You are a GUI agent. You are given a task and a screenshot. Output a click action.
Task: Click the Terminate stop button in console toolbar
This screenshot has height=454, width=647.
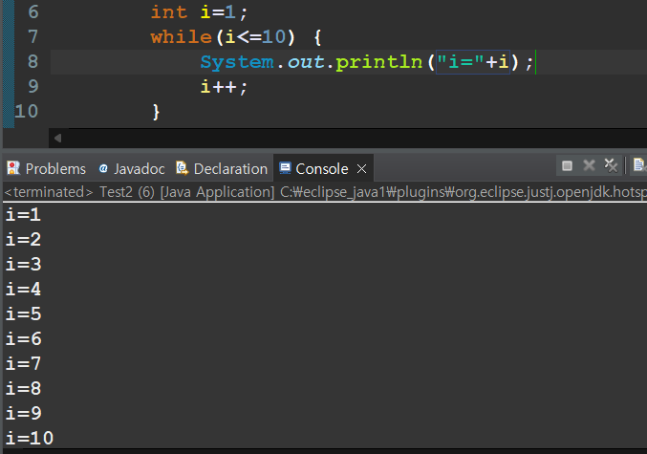567,166
